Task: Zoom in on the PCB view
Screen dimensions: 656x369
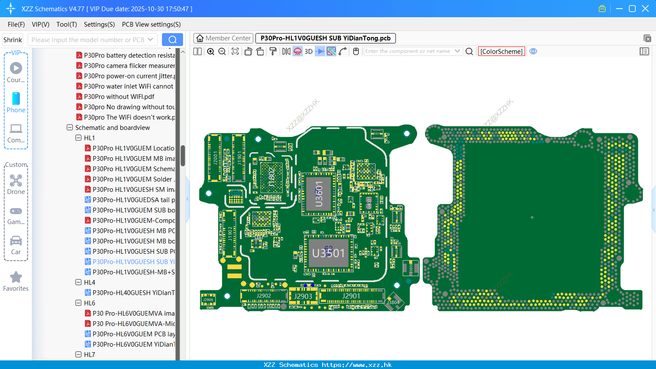Action: point(211,51)
